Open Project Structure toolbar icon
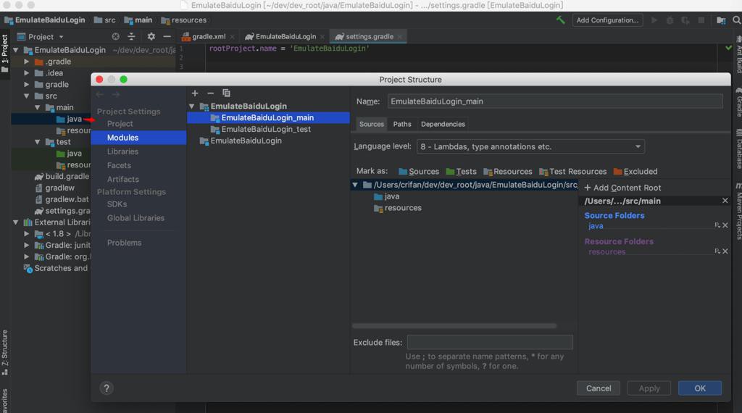 pyautogui.click(x=721, y=20)
